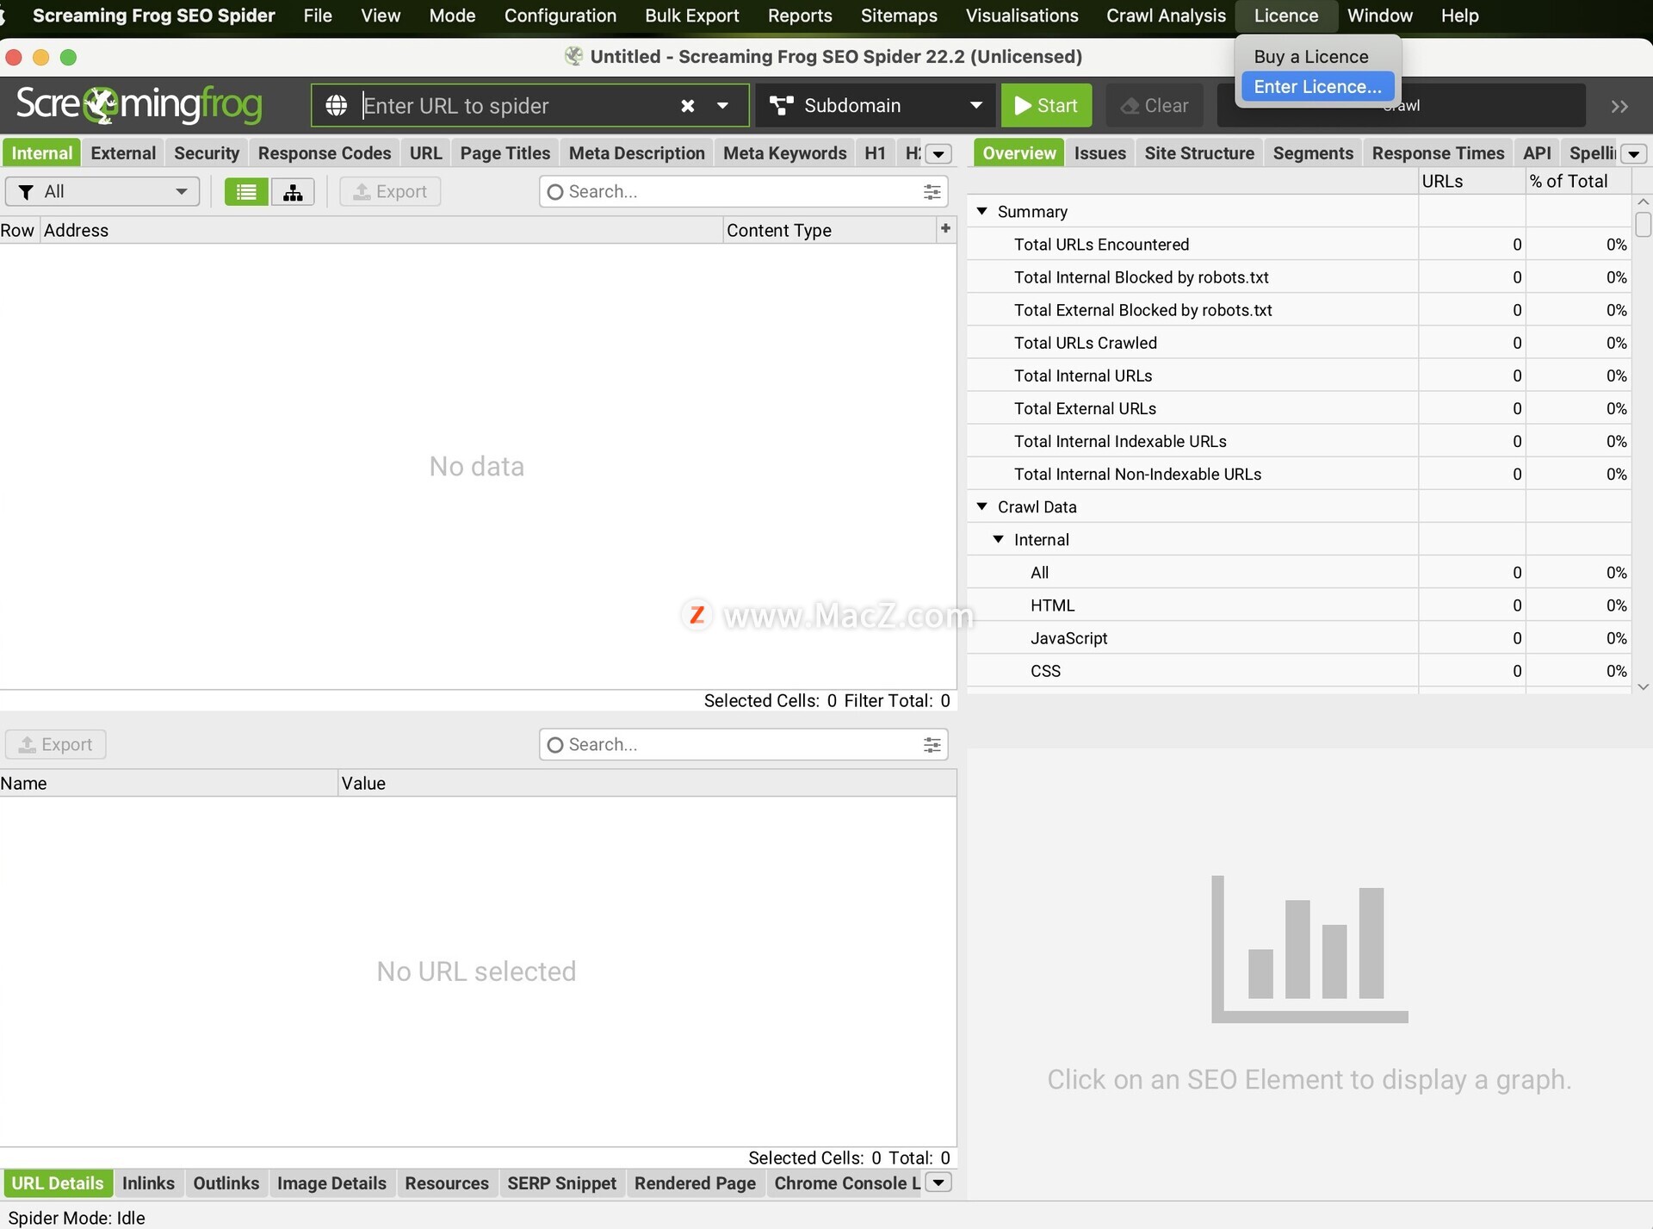Collapse the Internal tree node
1653x1229 pixels.
(x=998, y=539)
